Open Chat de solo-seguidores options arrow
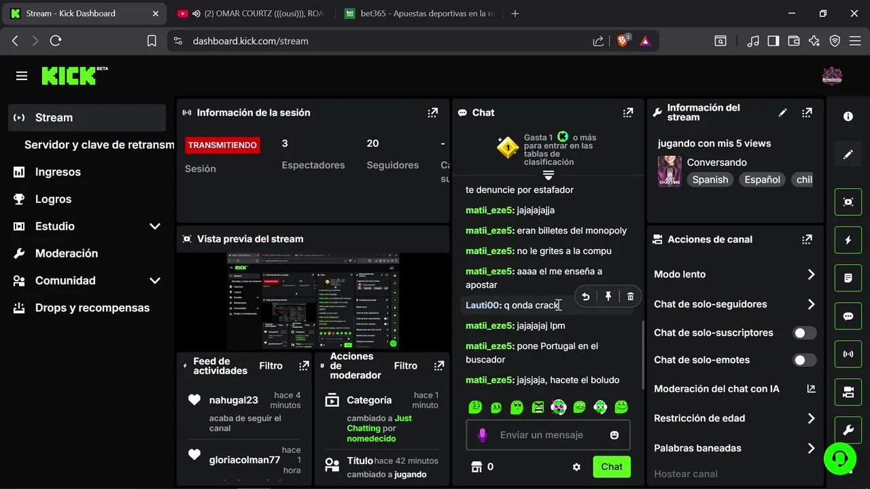This screenshot has width=870, height=489. pos(811,304)
